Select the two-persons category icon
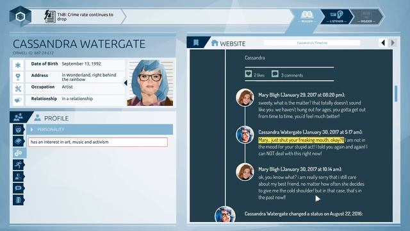This screenshot has width=410, height=231. [19, 176]
